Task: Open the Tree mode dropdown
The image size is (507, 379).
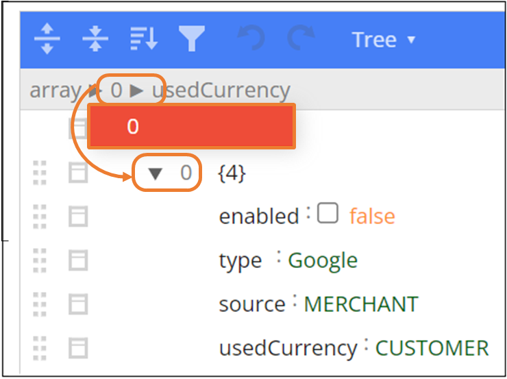Action: click(384, 40)
